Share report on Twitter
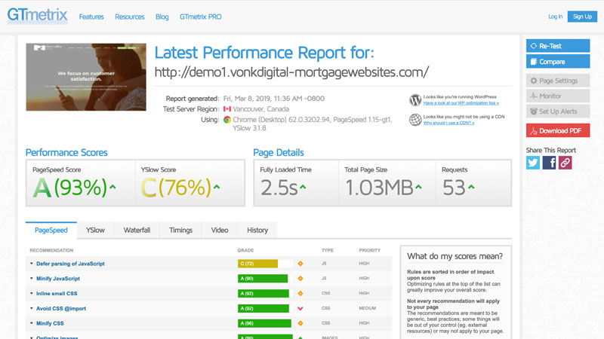 [533, 162]
